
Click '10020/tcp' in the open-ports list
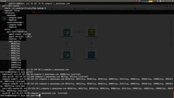[16, 60]
